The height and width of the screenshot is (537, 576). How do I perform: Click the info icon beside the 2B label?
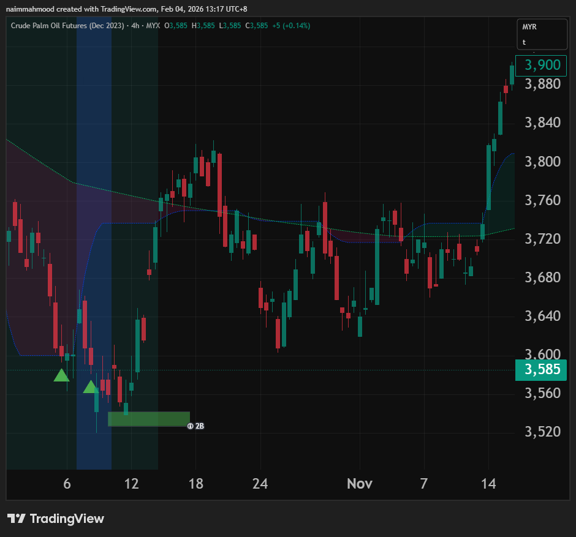190,426
